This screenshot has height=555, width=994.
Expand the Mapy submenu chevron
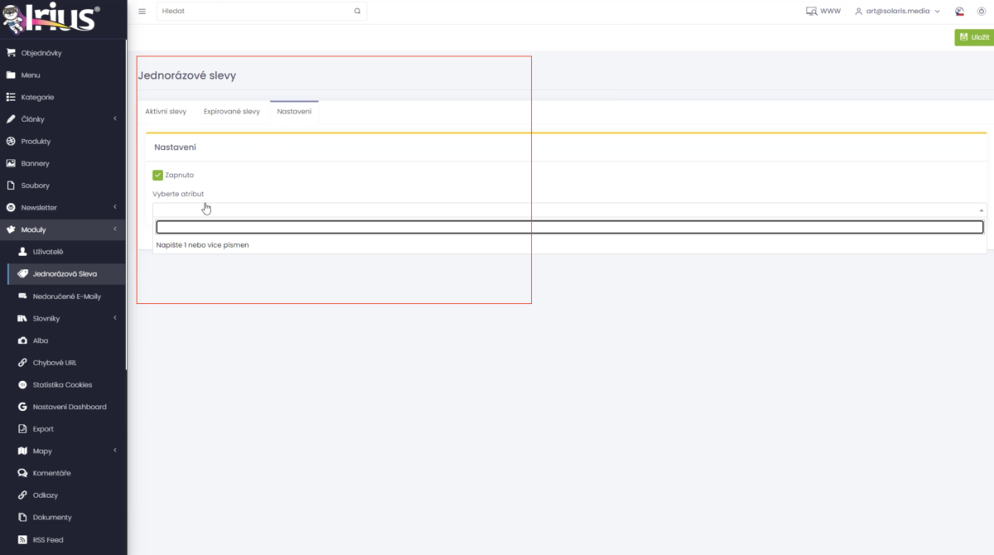[x=115, y=451]
